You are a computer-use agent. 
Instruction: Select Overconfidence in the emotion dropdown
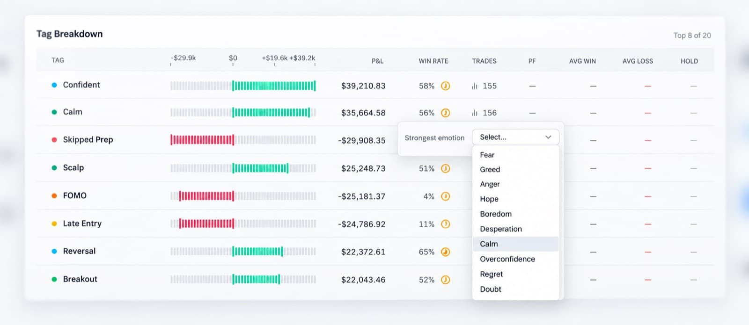point(515,259)
